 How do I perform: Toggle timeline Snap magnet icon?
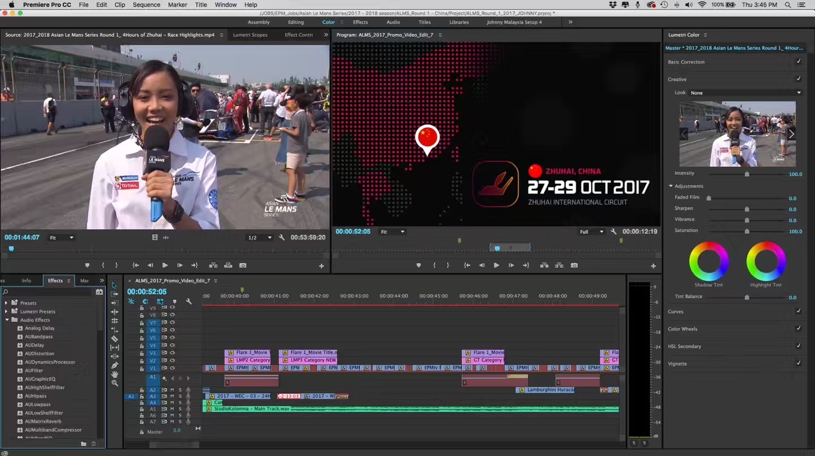coord(145,302)
